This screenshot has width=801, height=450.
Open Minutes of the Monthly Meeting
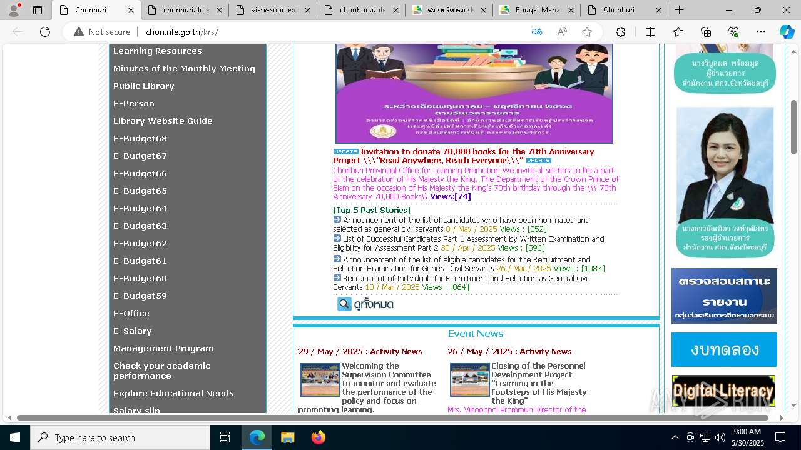pos(184,69)
